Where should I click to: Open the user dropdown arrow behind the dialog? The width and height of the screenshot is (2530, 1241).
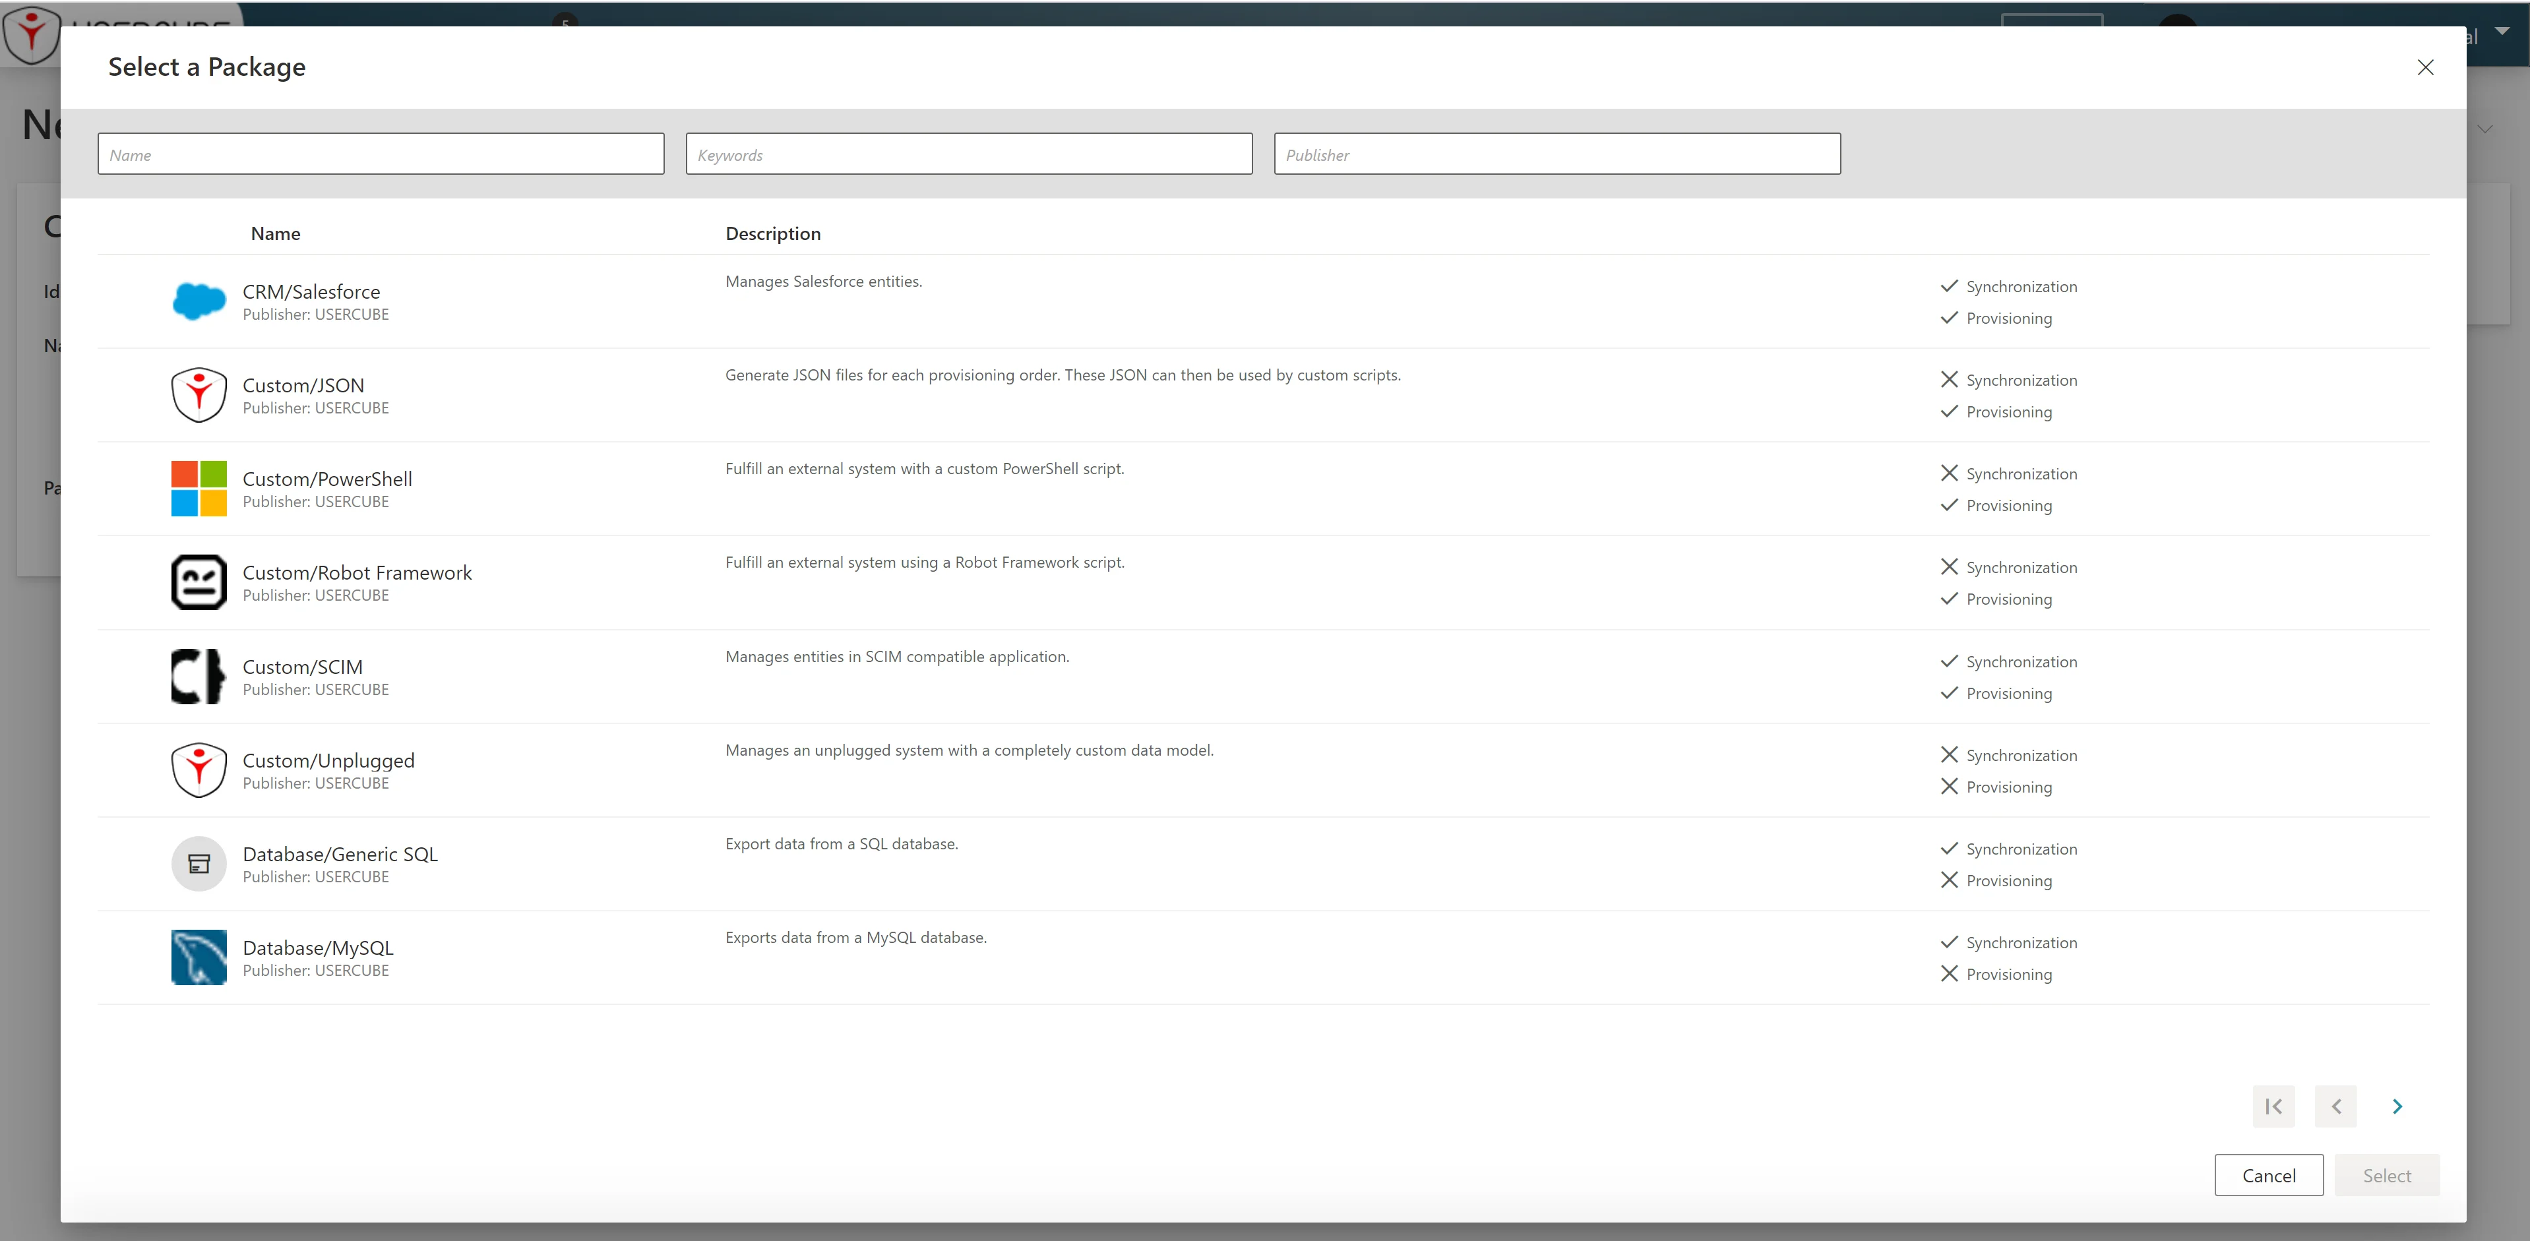2502,30
